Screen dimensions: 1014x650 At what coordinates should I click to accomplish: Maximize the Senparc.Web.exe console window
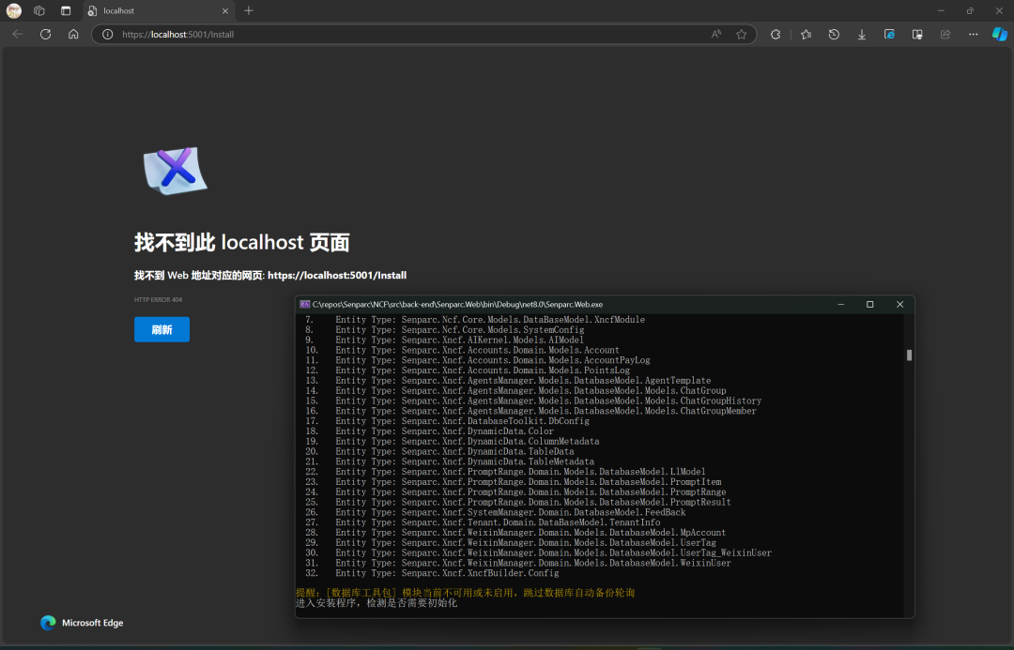[x=869, y=304]
